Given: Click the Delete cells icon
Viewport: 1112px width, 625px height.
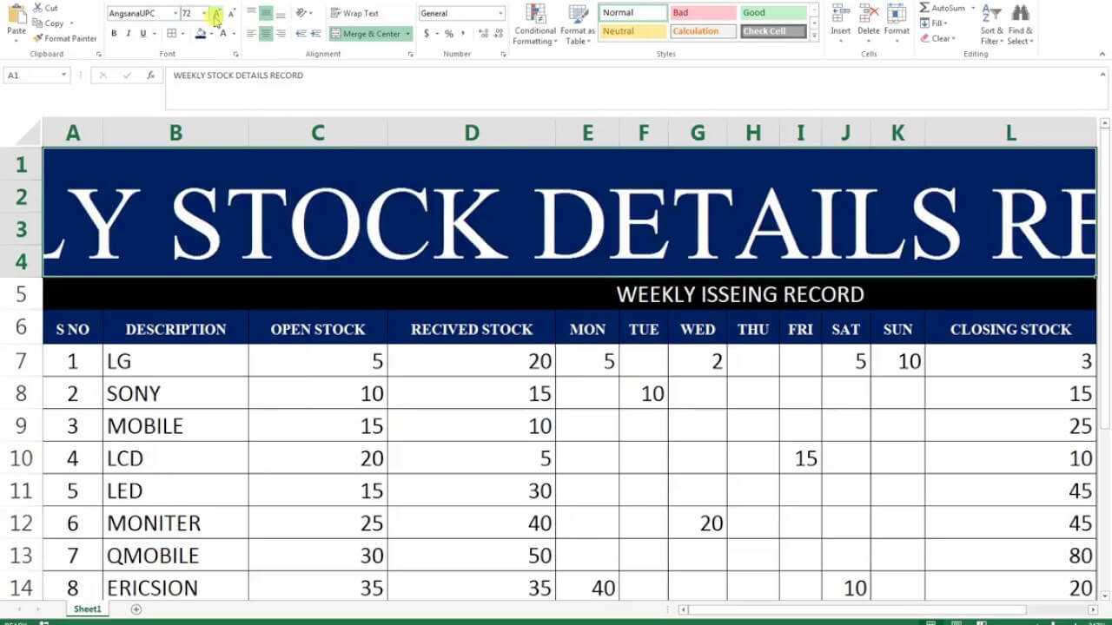Looking at the screenshot, I should click(x=869, y=13).
